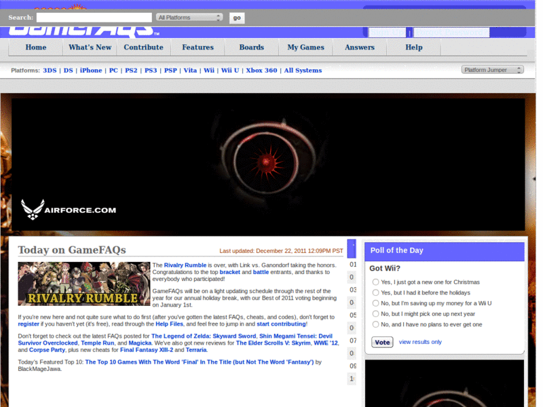The image size is (543, 407).
Task: Open the Contribute navigation tab
Action: tap(143, 47)
